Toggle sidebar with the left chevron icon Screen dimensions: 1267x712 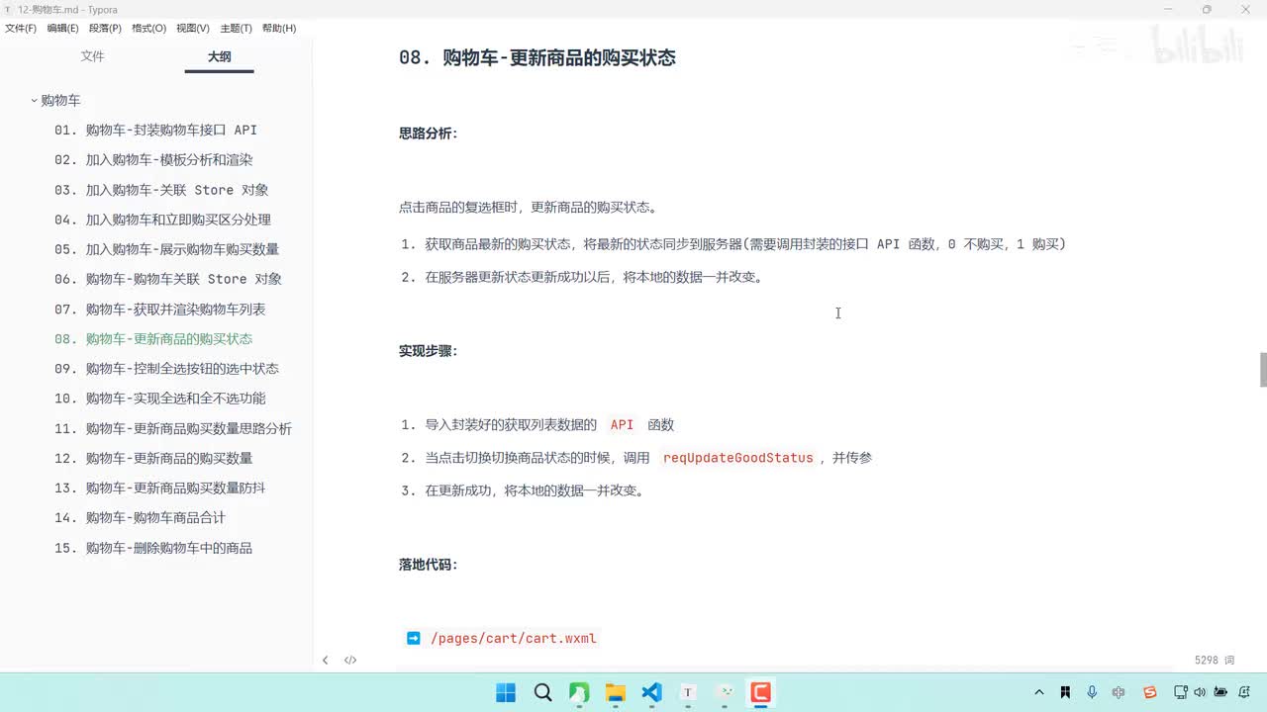(325, 660)
